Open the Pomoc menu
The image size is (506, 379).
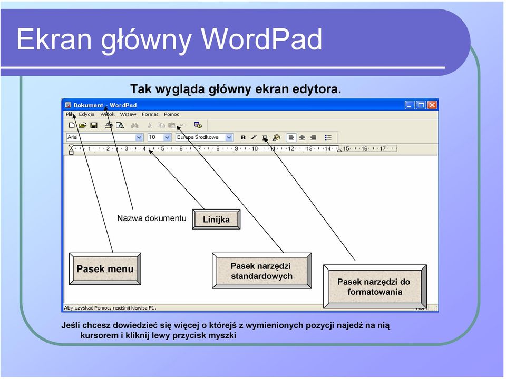point(171,114)
